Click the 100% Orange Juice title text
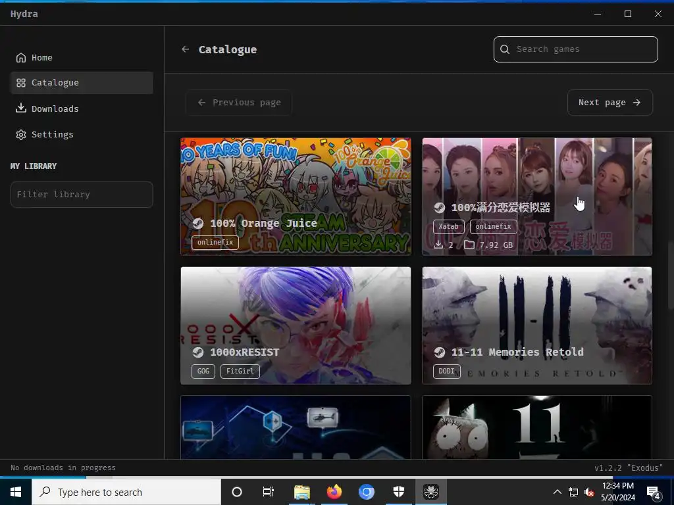The height and width of the screenshot is (505, 674). pyautogui.click(x=263, y=224)
